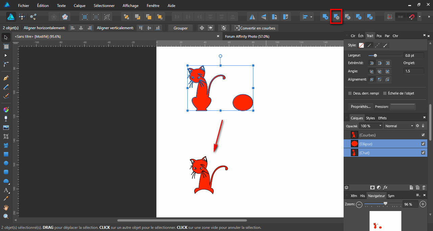Switch to the Export persona
The width and height of the screenshot is (433, 231).
coord(33,17)
